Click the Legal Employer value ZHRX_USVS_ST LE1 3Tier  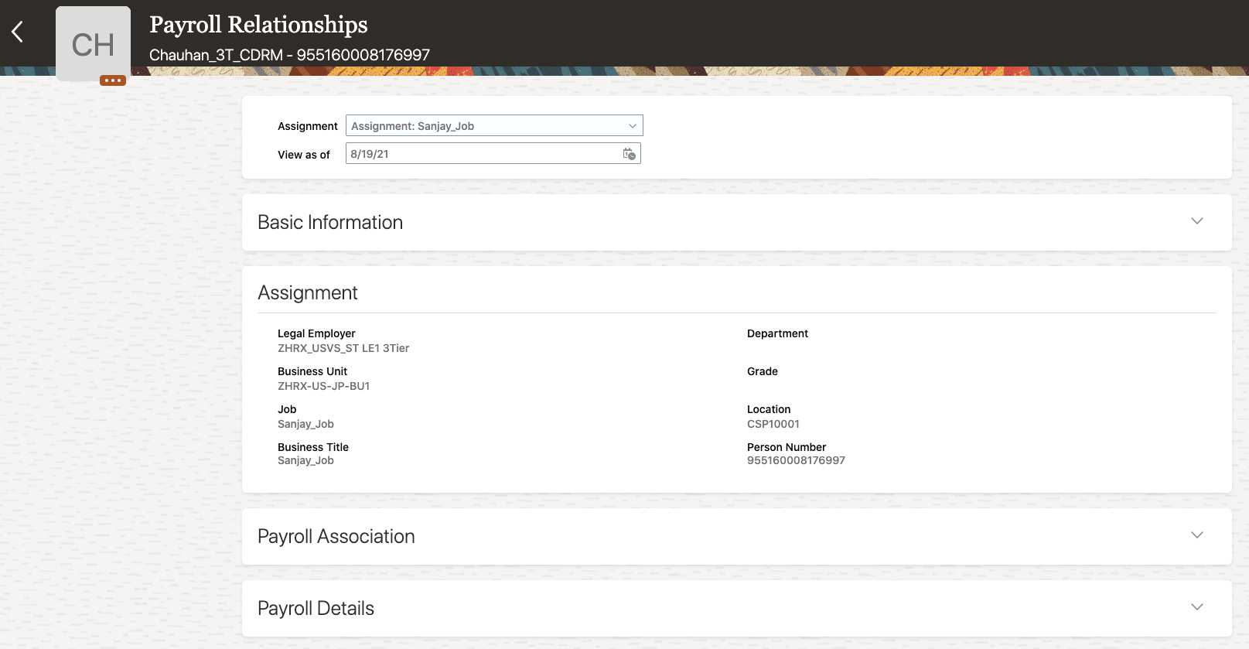pyautogui.click(x=343, y=349)
